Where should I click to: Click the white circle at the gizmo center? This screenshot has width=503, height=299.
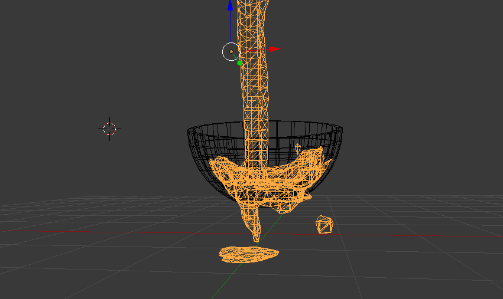(x=231, y=51)
